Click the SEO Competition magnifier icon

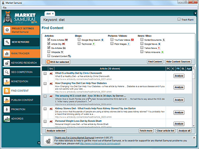point(7,72)
